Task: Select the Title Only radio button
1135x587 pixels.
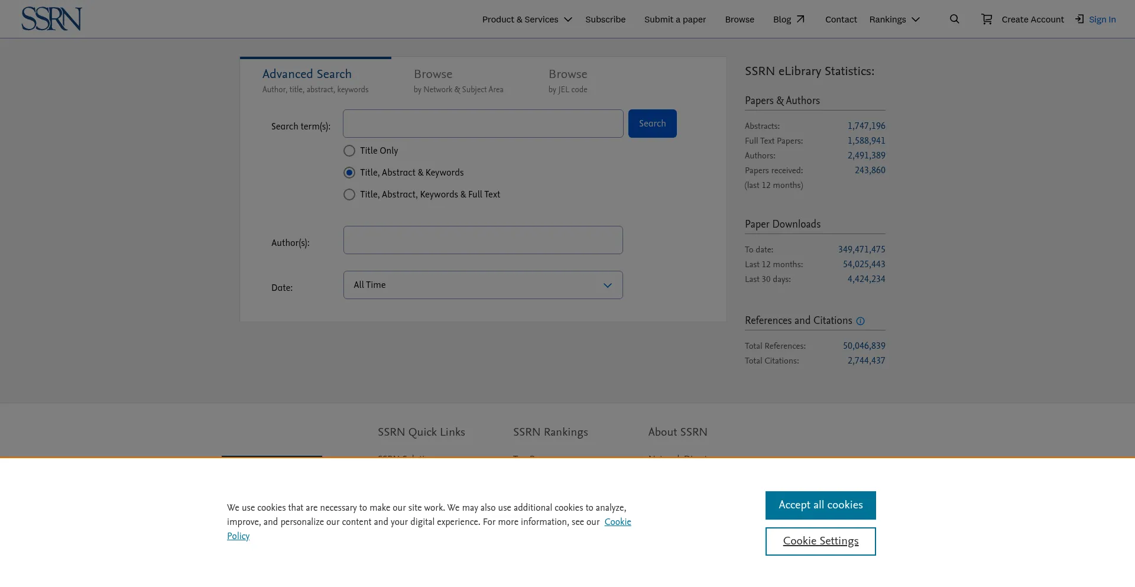Action: (x=349, y=151)
